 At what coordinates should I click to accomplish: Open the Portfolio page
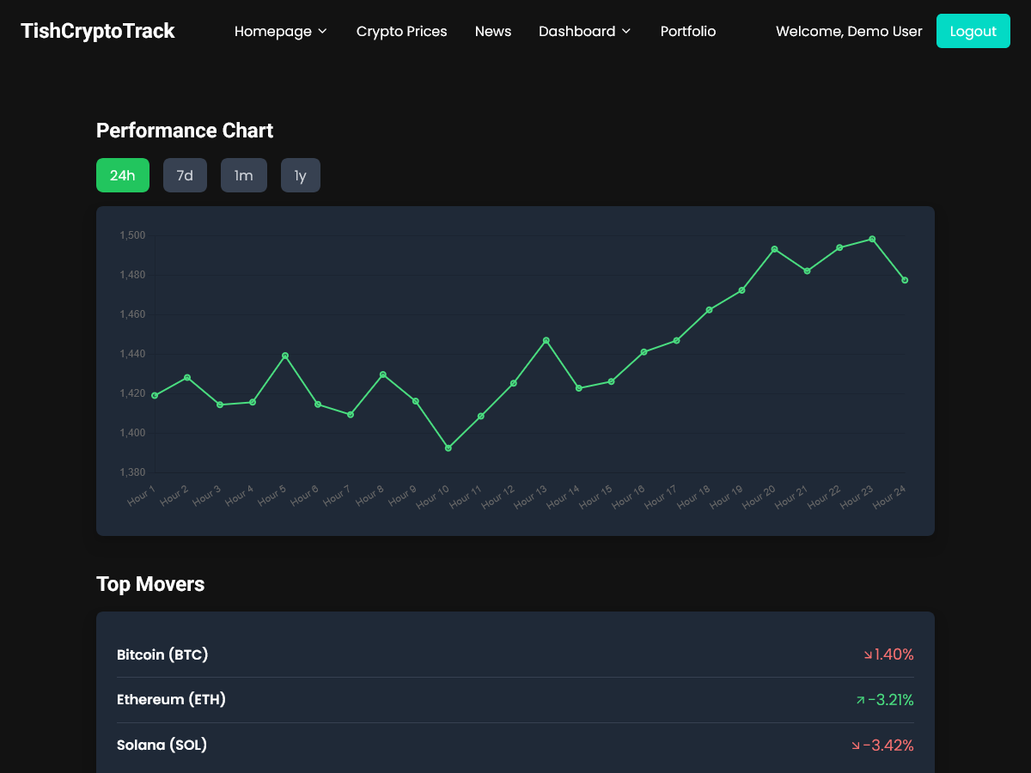pyautogui.click(x=687, y=31)
